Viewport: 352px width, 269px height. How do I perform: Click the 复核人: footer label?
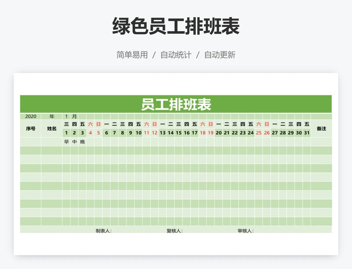click(175, 231)
